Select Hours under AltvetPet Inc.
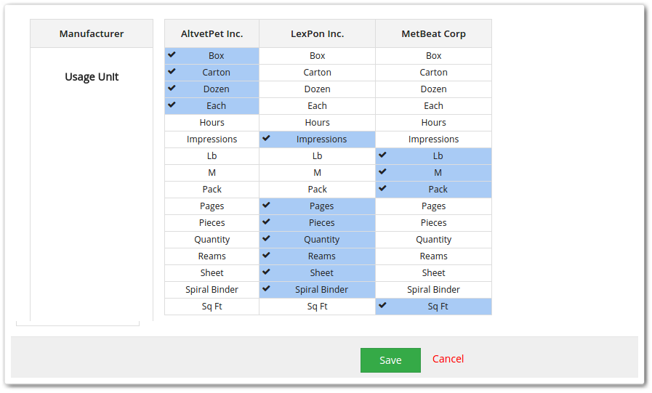Image resolution: width=652 pixels, height=393 pixels. [212, 123]
